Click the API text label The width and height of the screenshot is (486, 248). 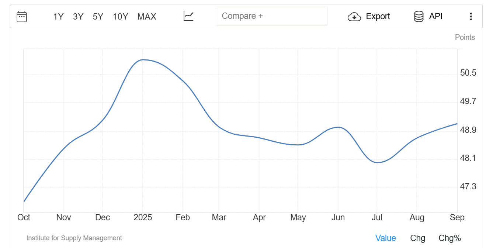click(435, 17)
